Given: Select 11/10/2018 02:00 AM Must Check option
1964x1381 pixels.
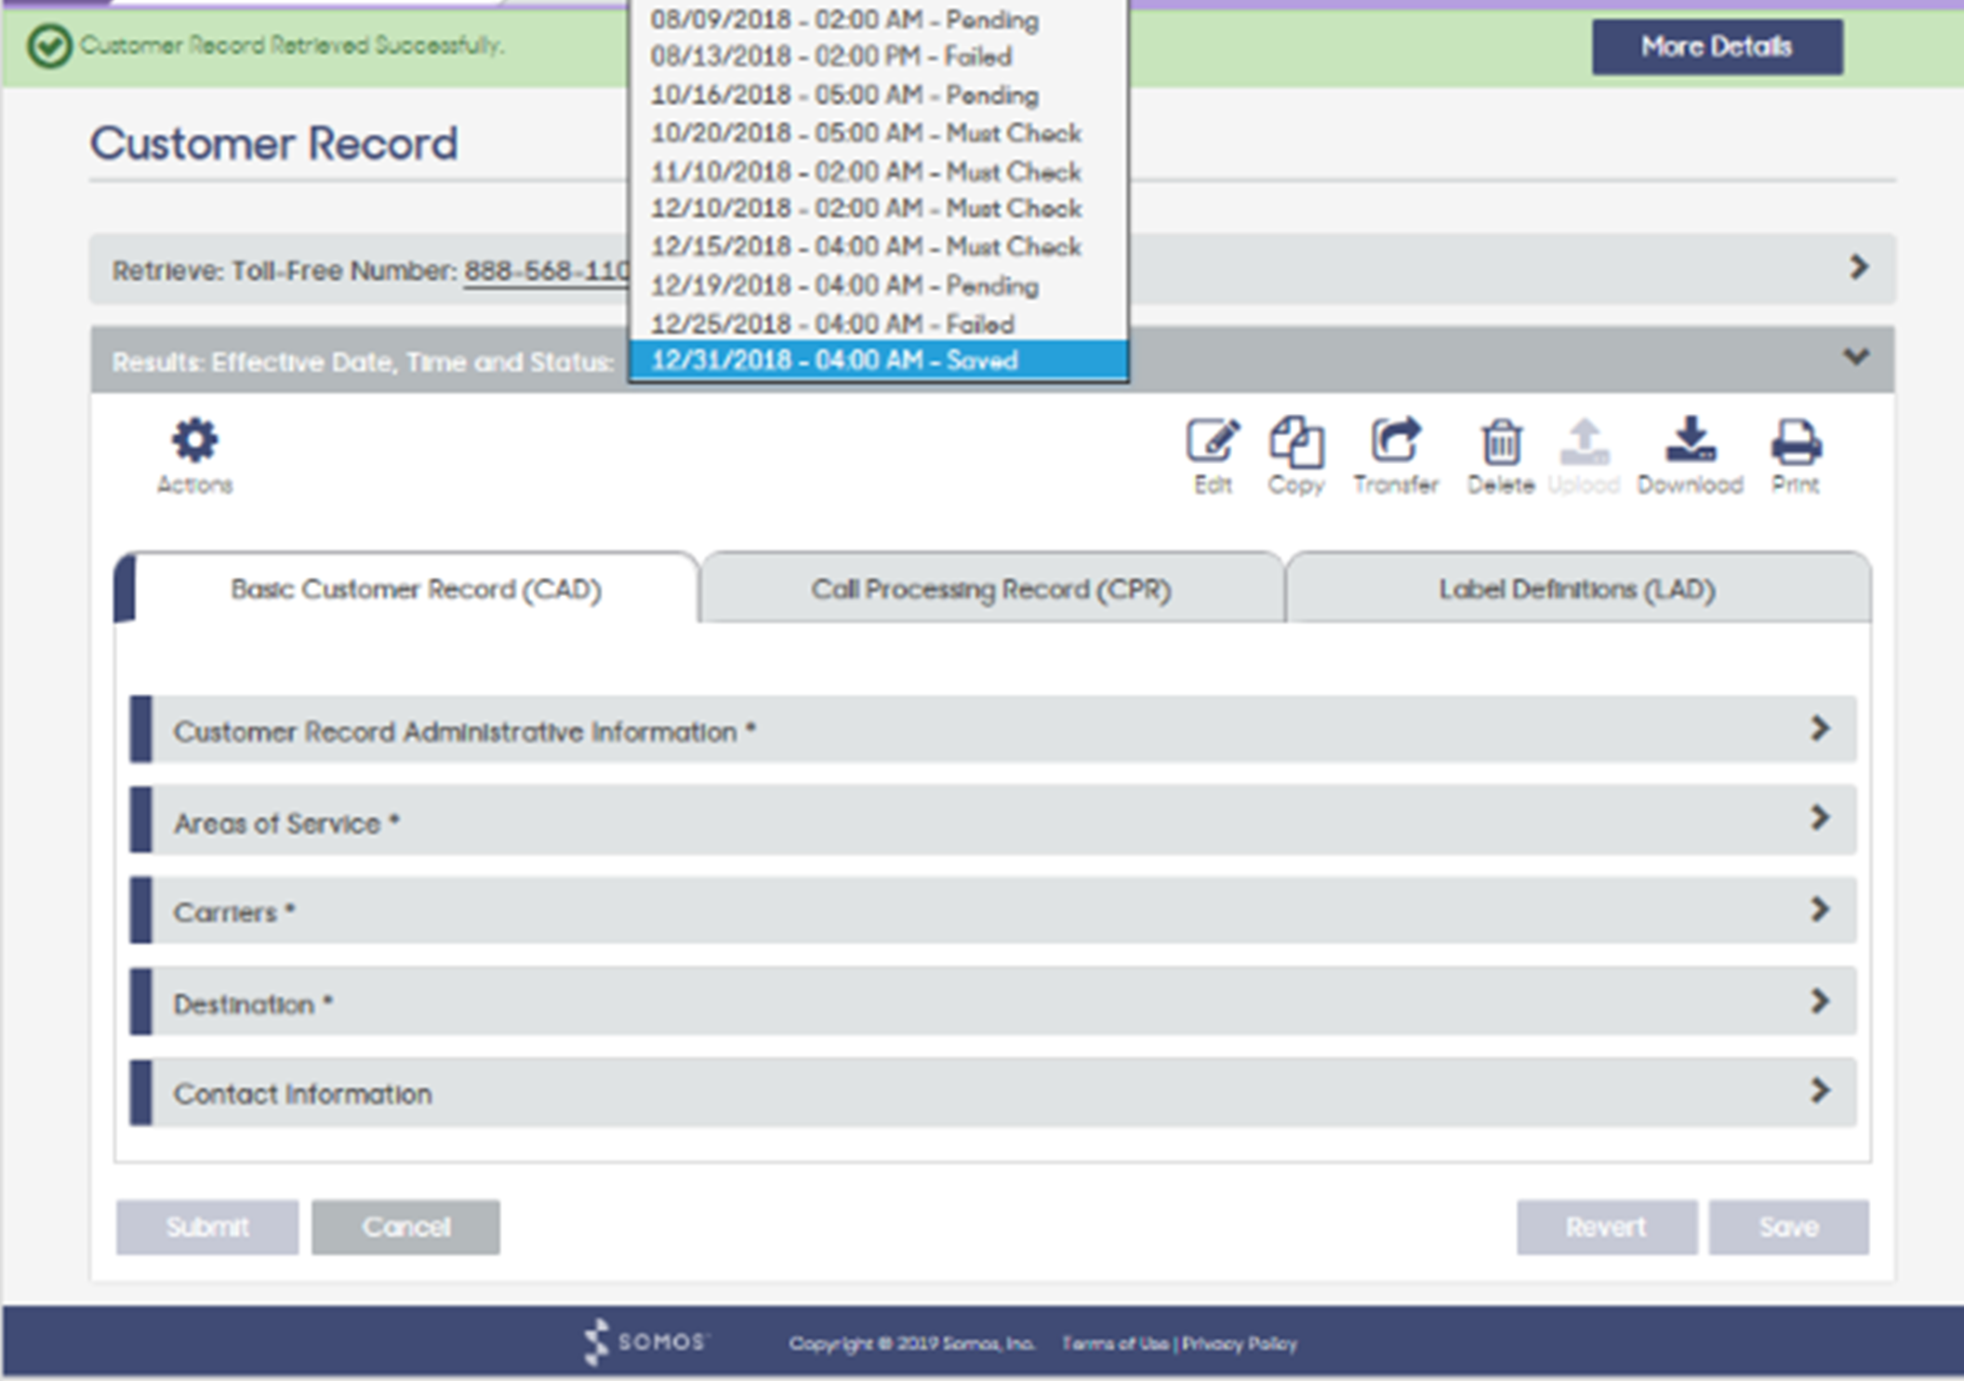Looking at the screenshot, I should click(879, 172).
